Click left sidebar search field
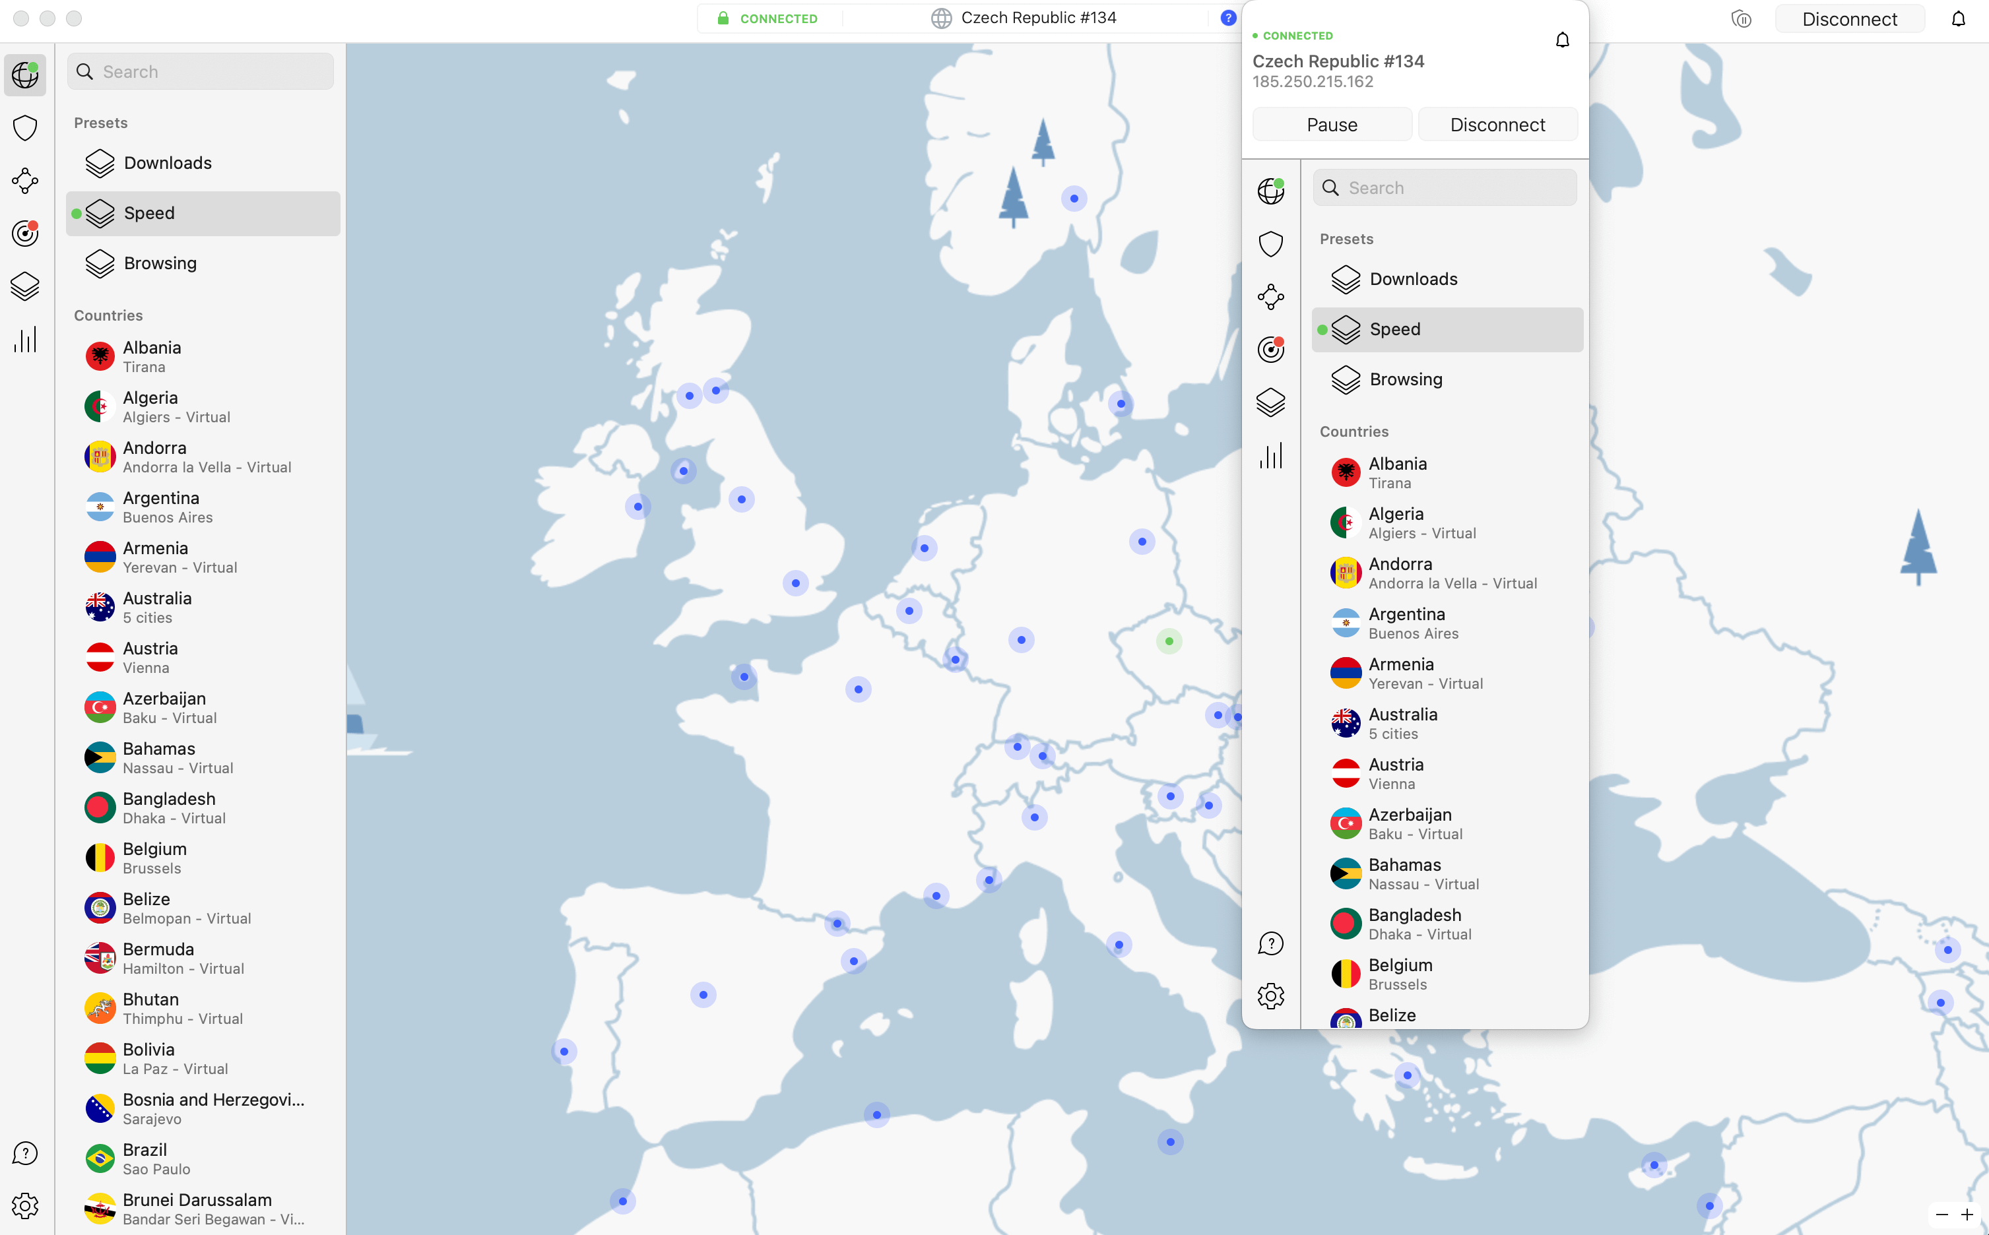The width and height of the screenshot is (1989, 1235). click(x=200, y=72)
